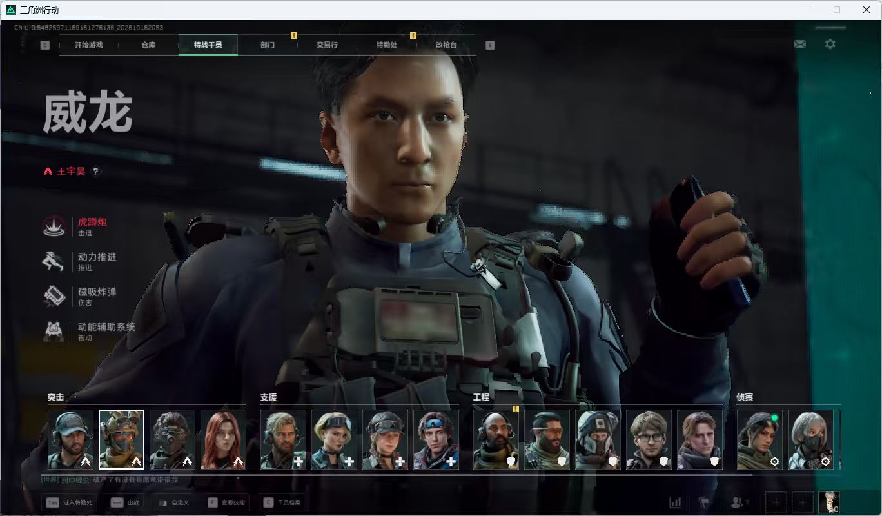Screen dimensions: 882x516
Task: Click the 查看技能 button
Action: click(x=226, y=502)
